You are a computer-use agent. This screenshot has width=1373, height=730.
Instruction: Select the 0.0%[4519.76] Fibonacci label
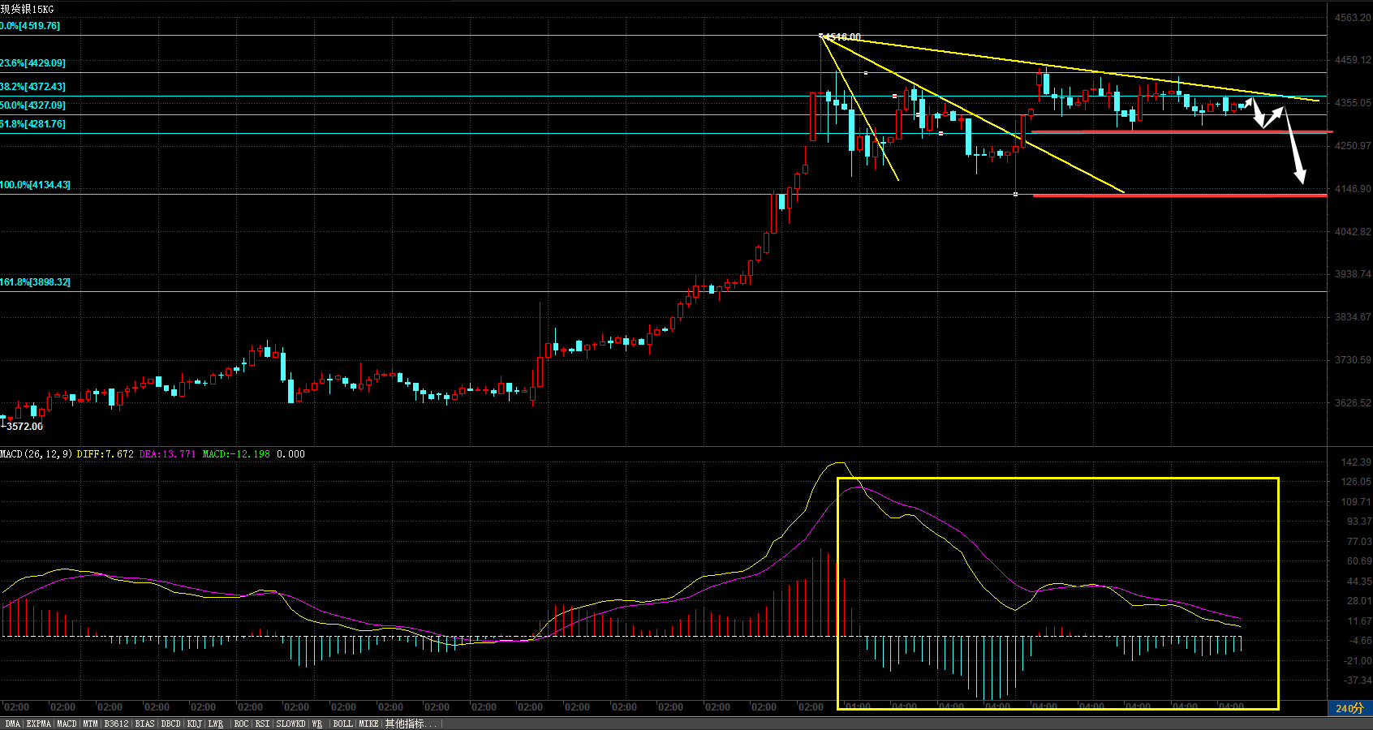tap(30, 26)
